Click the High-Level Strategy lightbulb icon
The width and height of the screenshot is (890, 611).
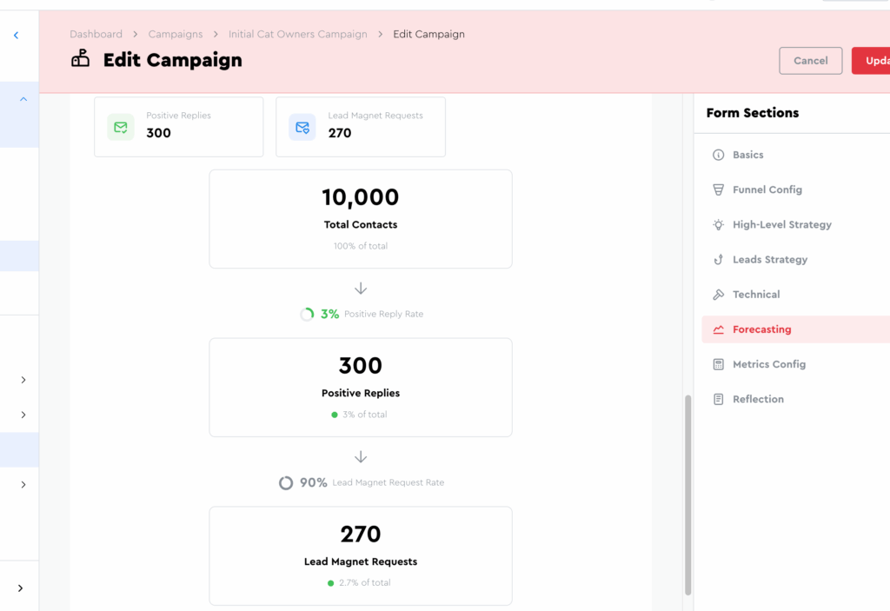point(718,224)
